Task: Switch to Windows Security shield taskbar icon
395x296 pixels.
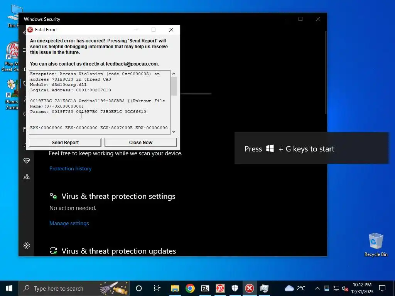Action: [x=235, y=288]
